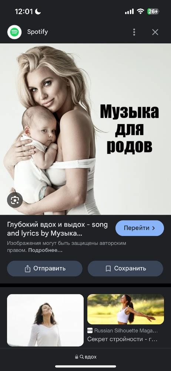The image size is (171, 371).
Task: Tap the bookmark icon in Сохранить
Action: click(x=108, y=269)
